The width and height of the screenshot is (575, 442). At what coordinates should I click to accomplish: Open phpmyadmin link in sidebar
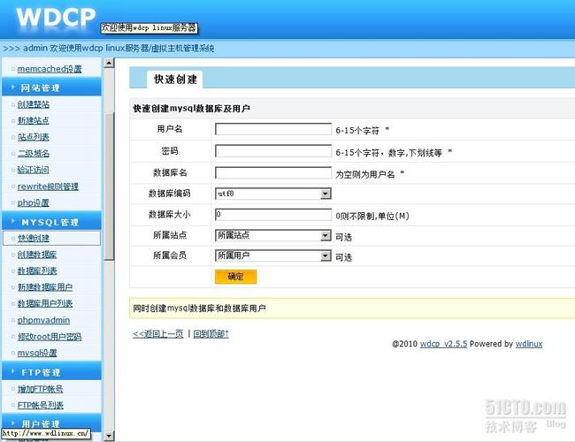43,320
